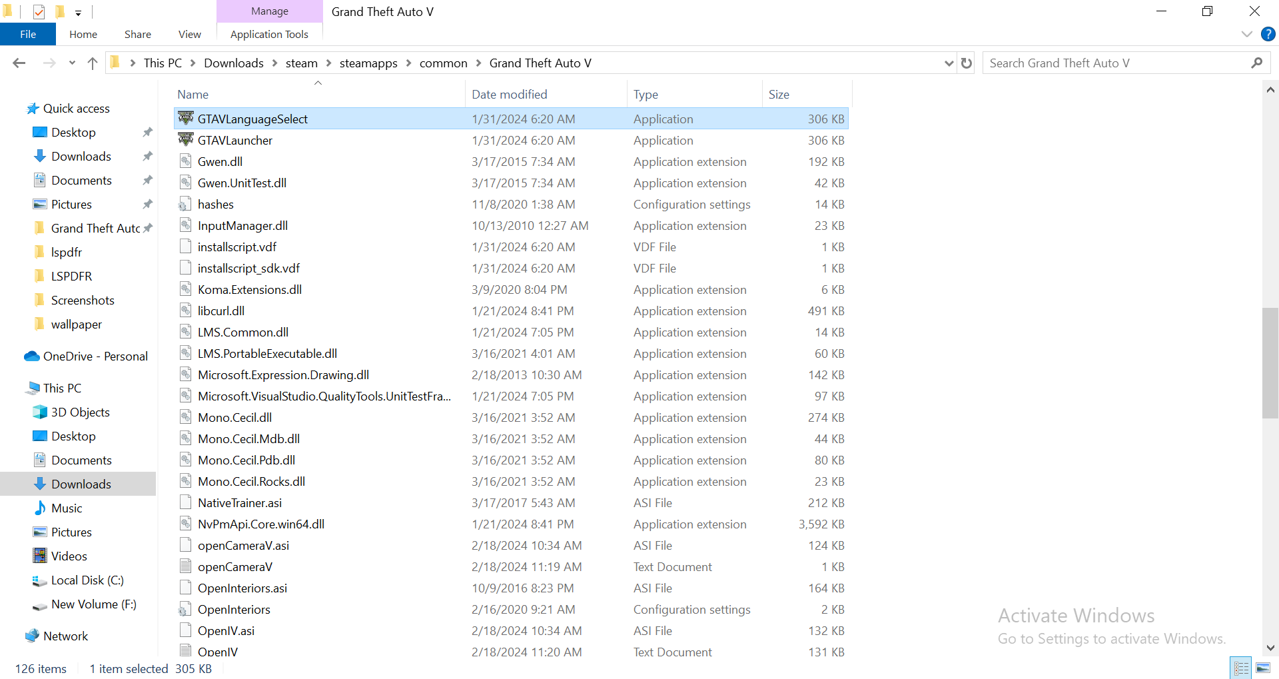Click the GTAVLauncher application icon
Viewport: 1279px width, 679px height.
[x=186, y=140]
